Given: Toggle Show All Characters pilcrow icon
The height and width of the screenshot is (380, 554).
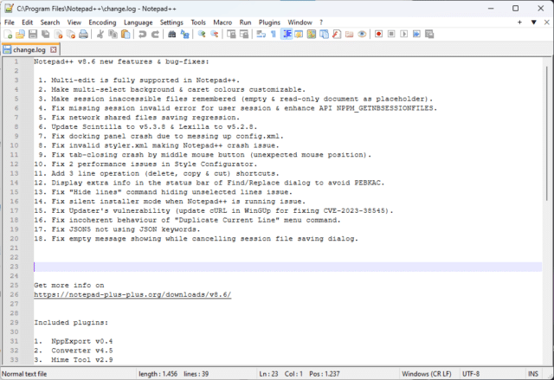Looking at the screenshot, I should click(274, 35).
